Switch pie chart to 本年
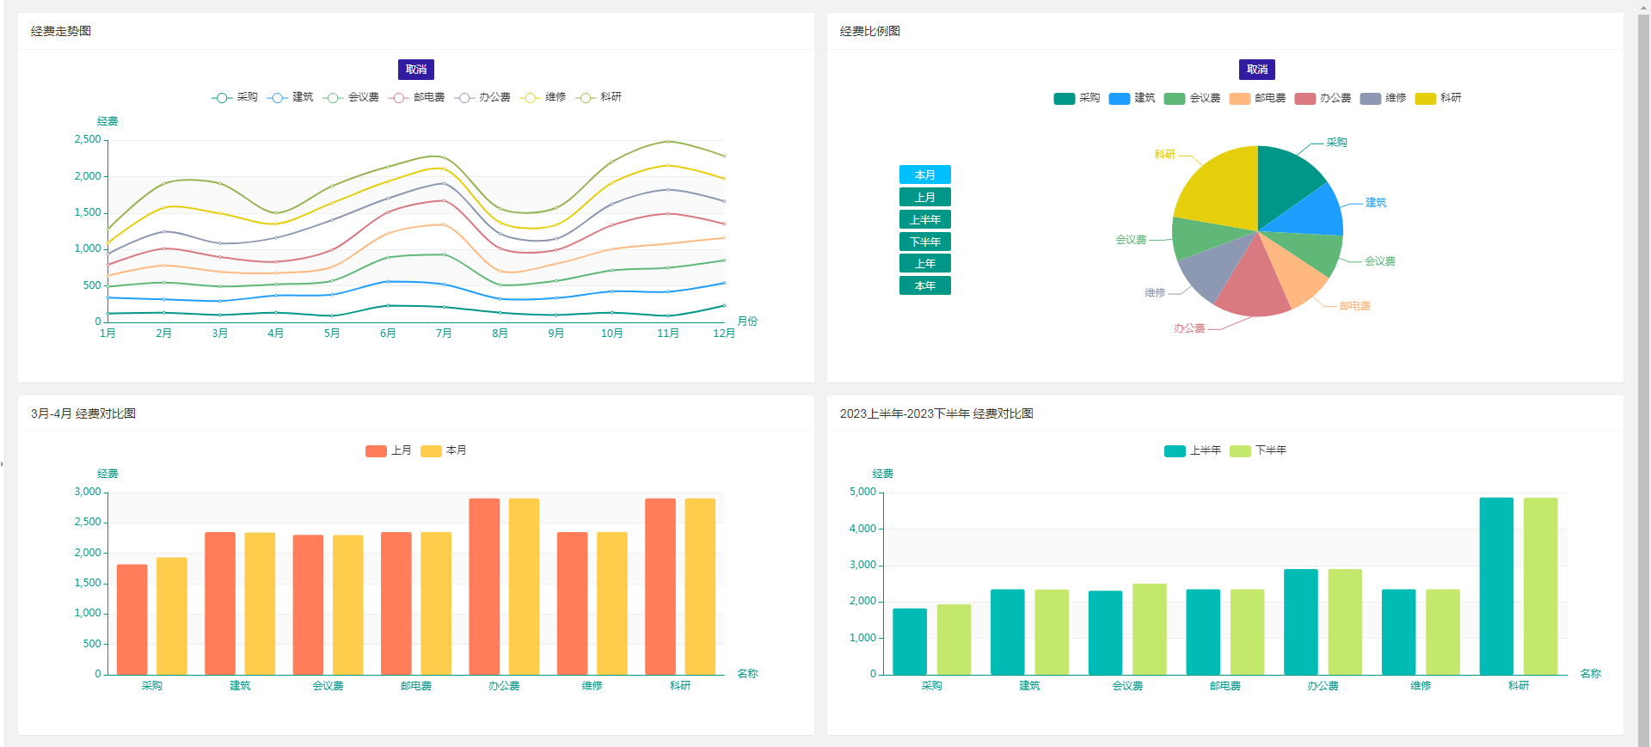The image size is (1651, 747). (924, 285)
